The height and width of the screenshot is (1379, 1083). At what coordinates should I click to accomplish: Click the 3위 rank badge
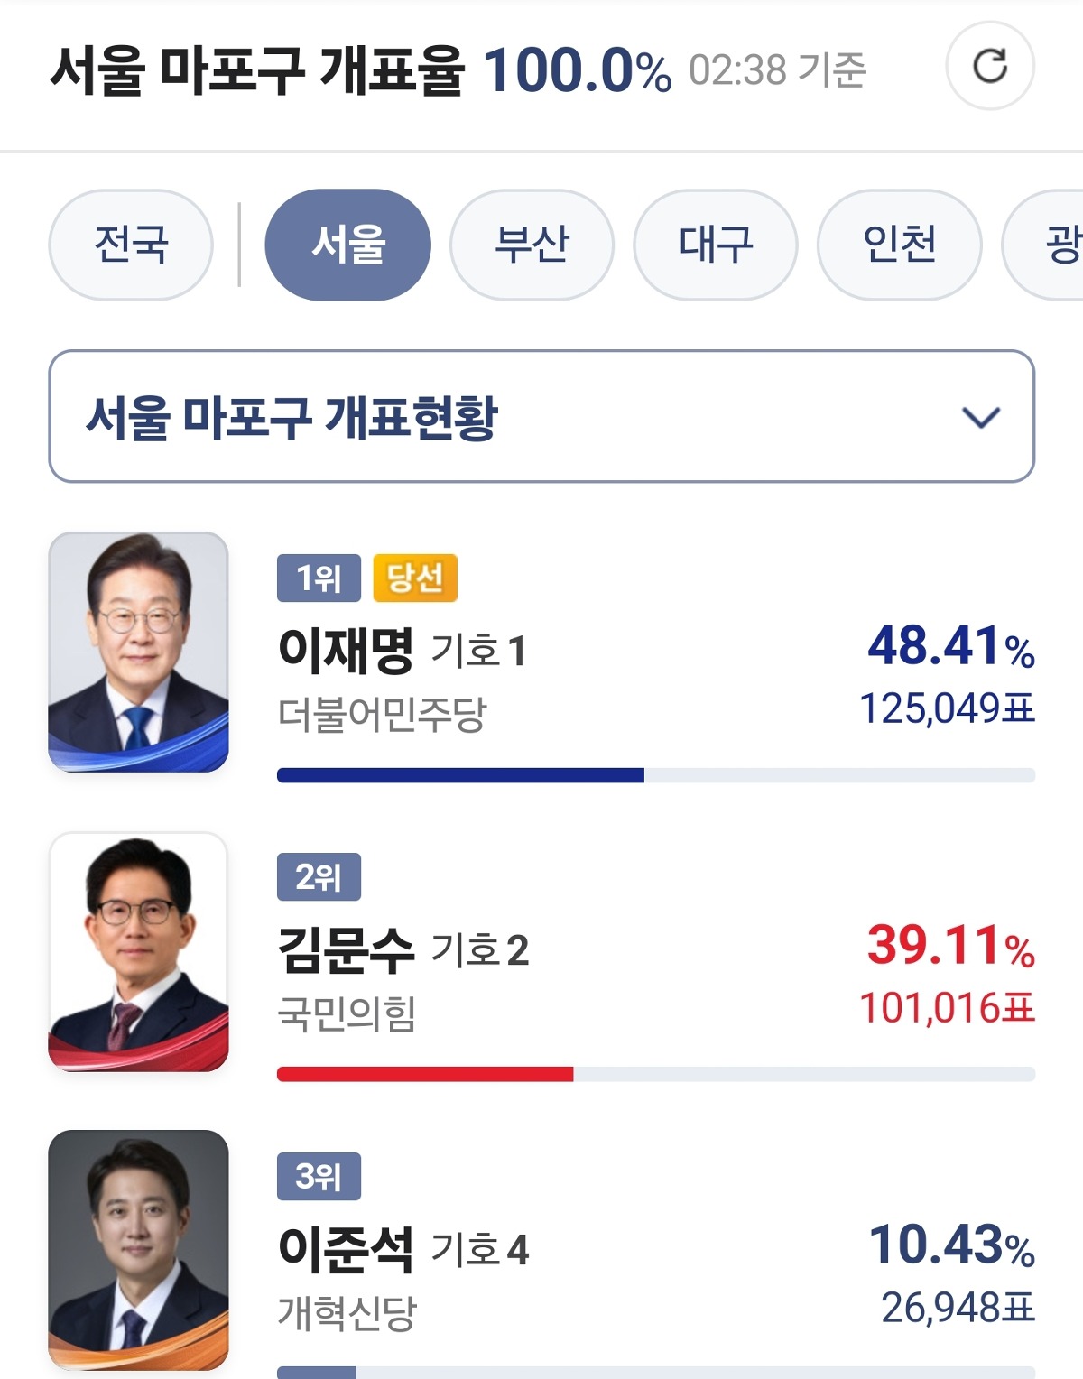[x=319, y=1176]
